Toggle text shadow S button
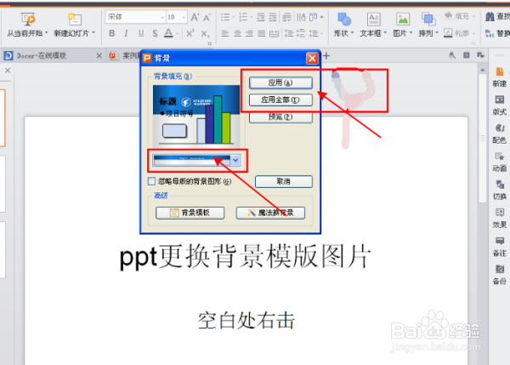This screenshot has height=365, width=510. (155, 33)
